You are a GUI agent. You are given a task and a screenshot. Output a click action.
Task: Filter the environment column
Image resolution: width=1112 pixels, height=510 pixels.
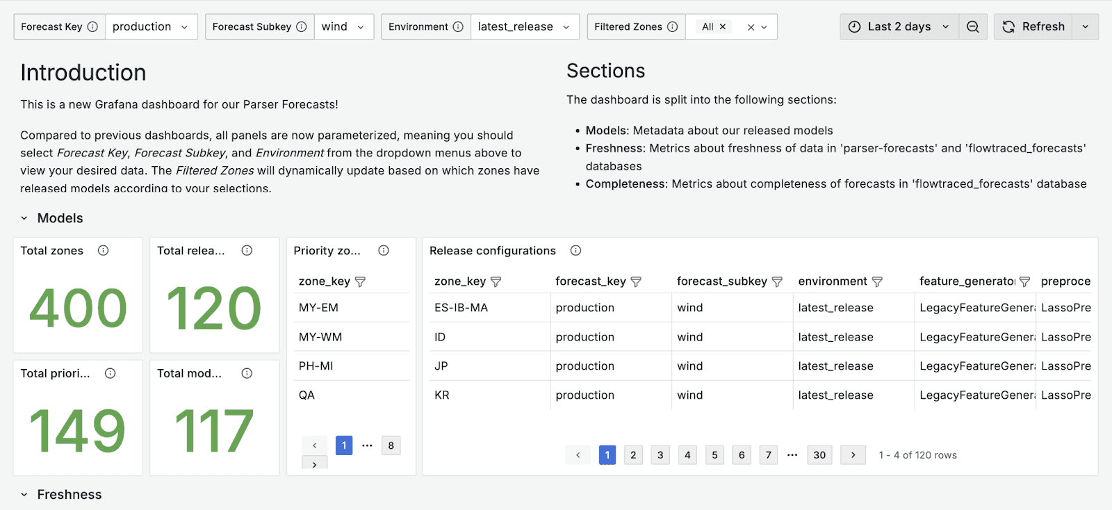(877, 281)
